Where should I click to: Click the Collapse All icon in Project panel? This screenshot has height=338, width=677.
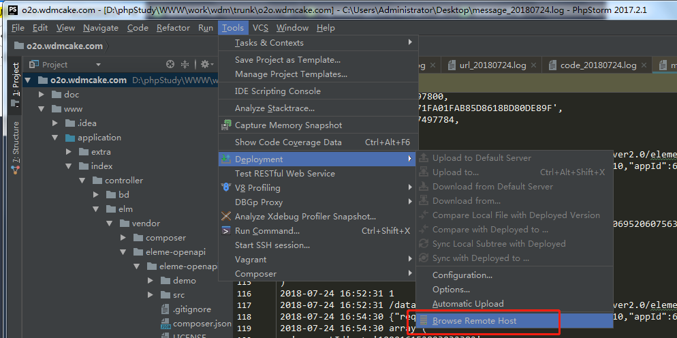point(185,65)
